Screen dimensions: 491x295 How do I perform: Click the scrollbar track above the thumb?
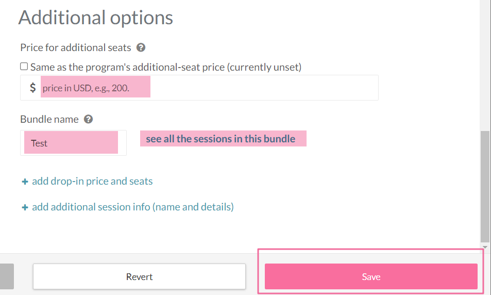pyautogui.click(x=485, y=65)
